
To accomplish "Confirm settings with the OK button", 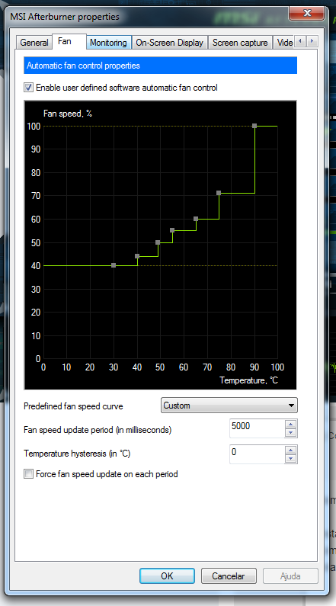I will pyautogui.click(x=167, y=576).
